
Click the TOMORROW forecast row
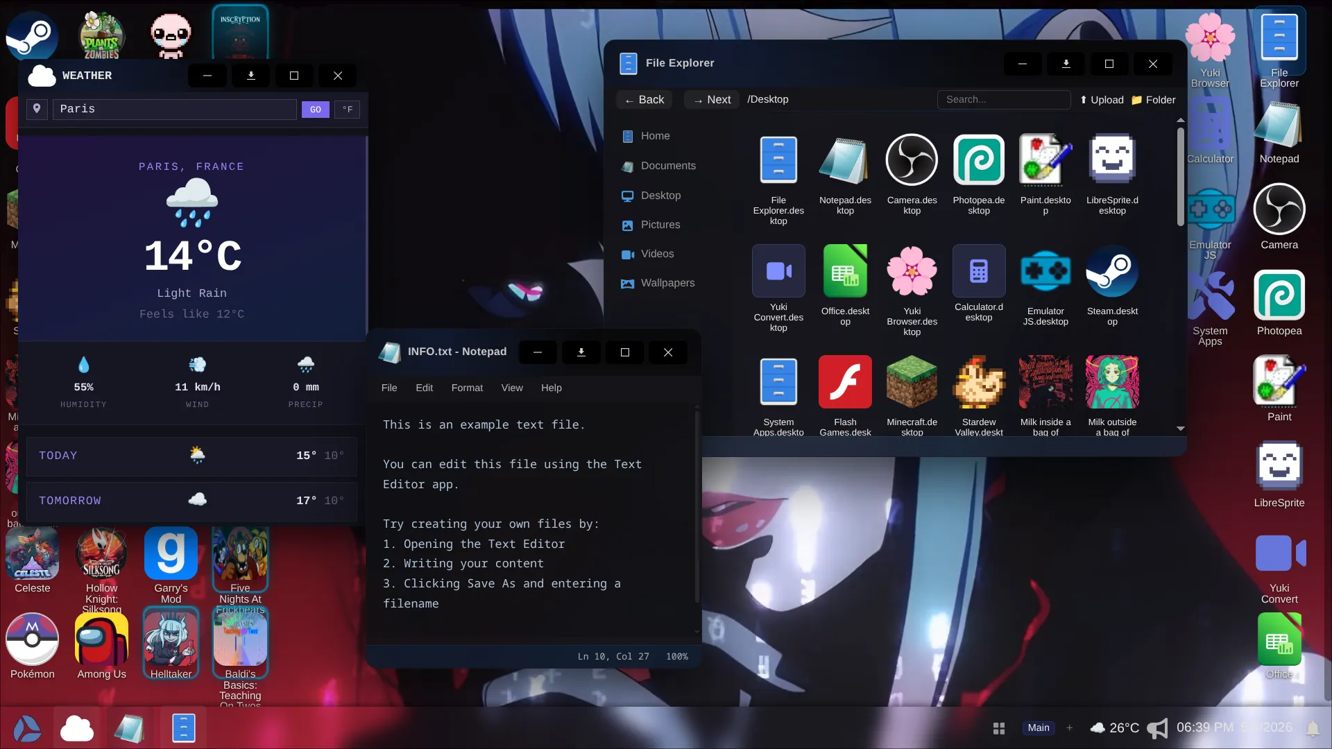[191, 501]
